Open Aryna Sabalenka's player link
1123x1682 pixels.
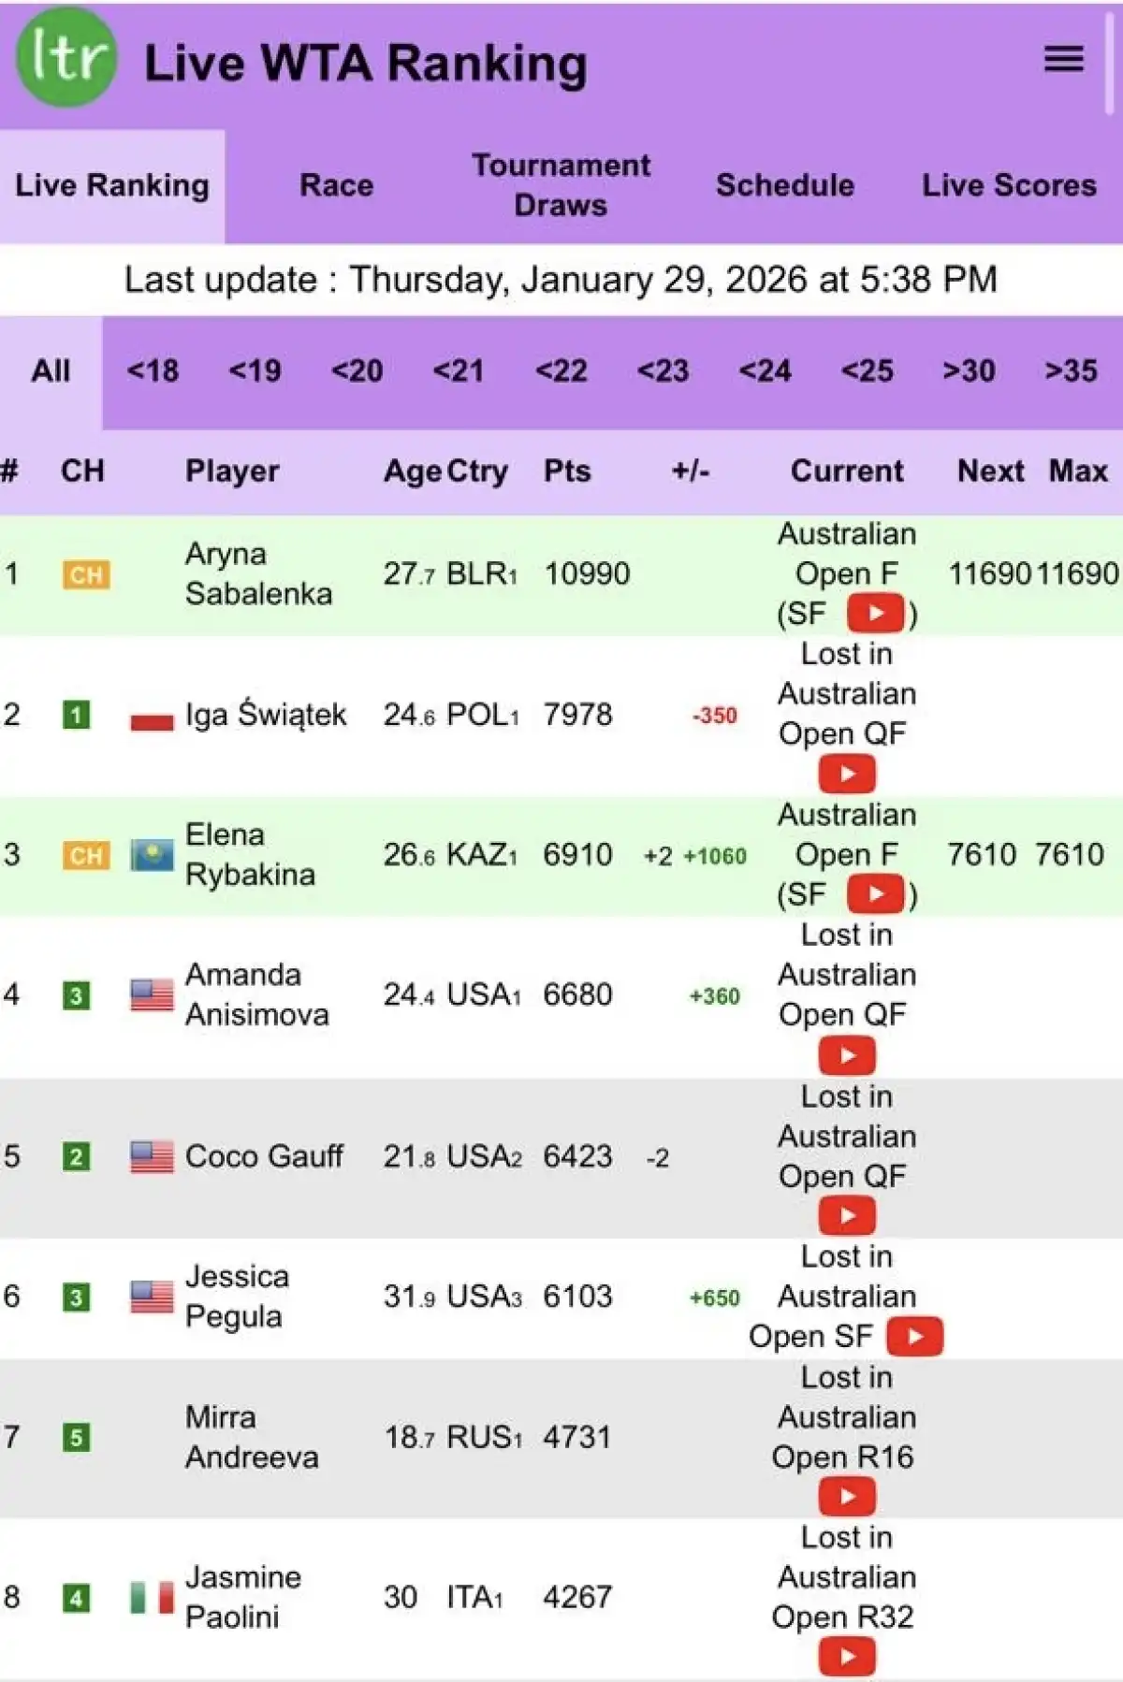257,573
